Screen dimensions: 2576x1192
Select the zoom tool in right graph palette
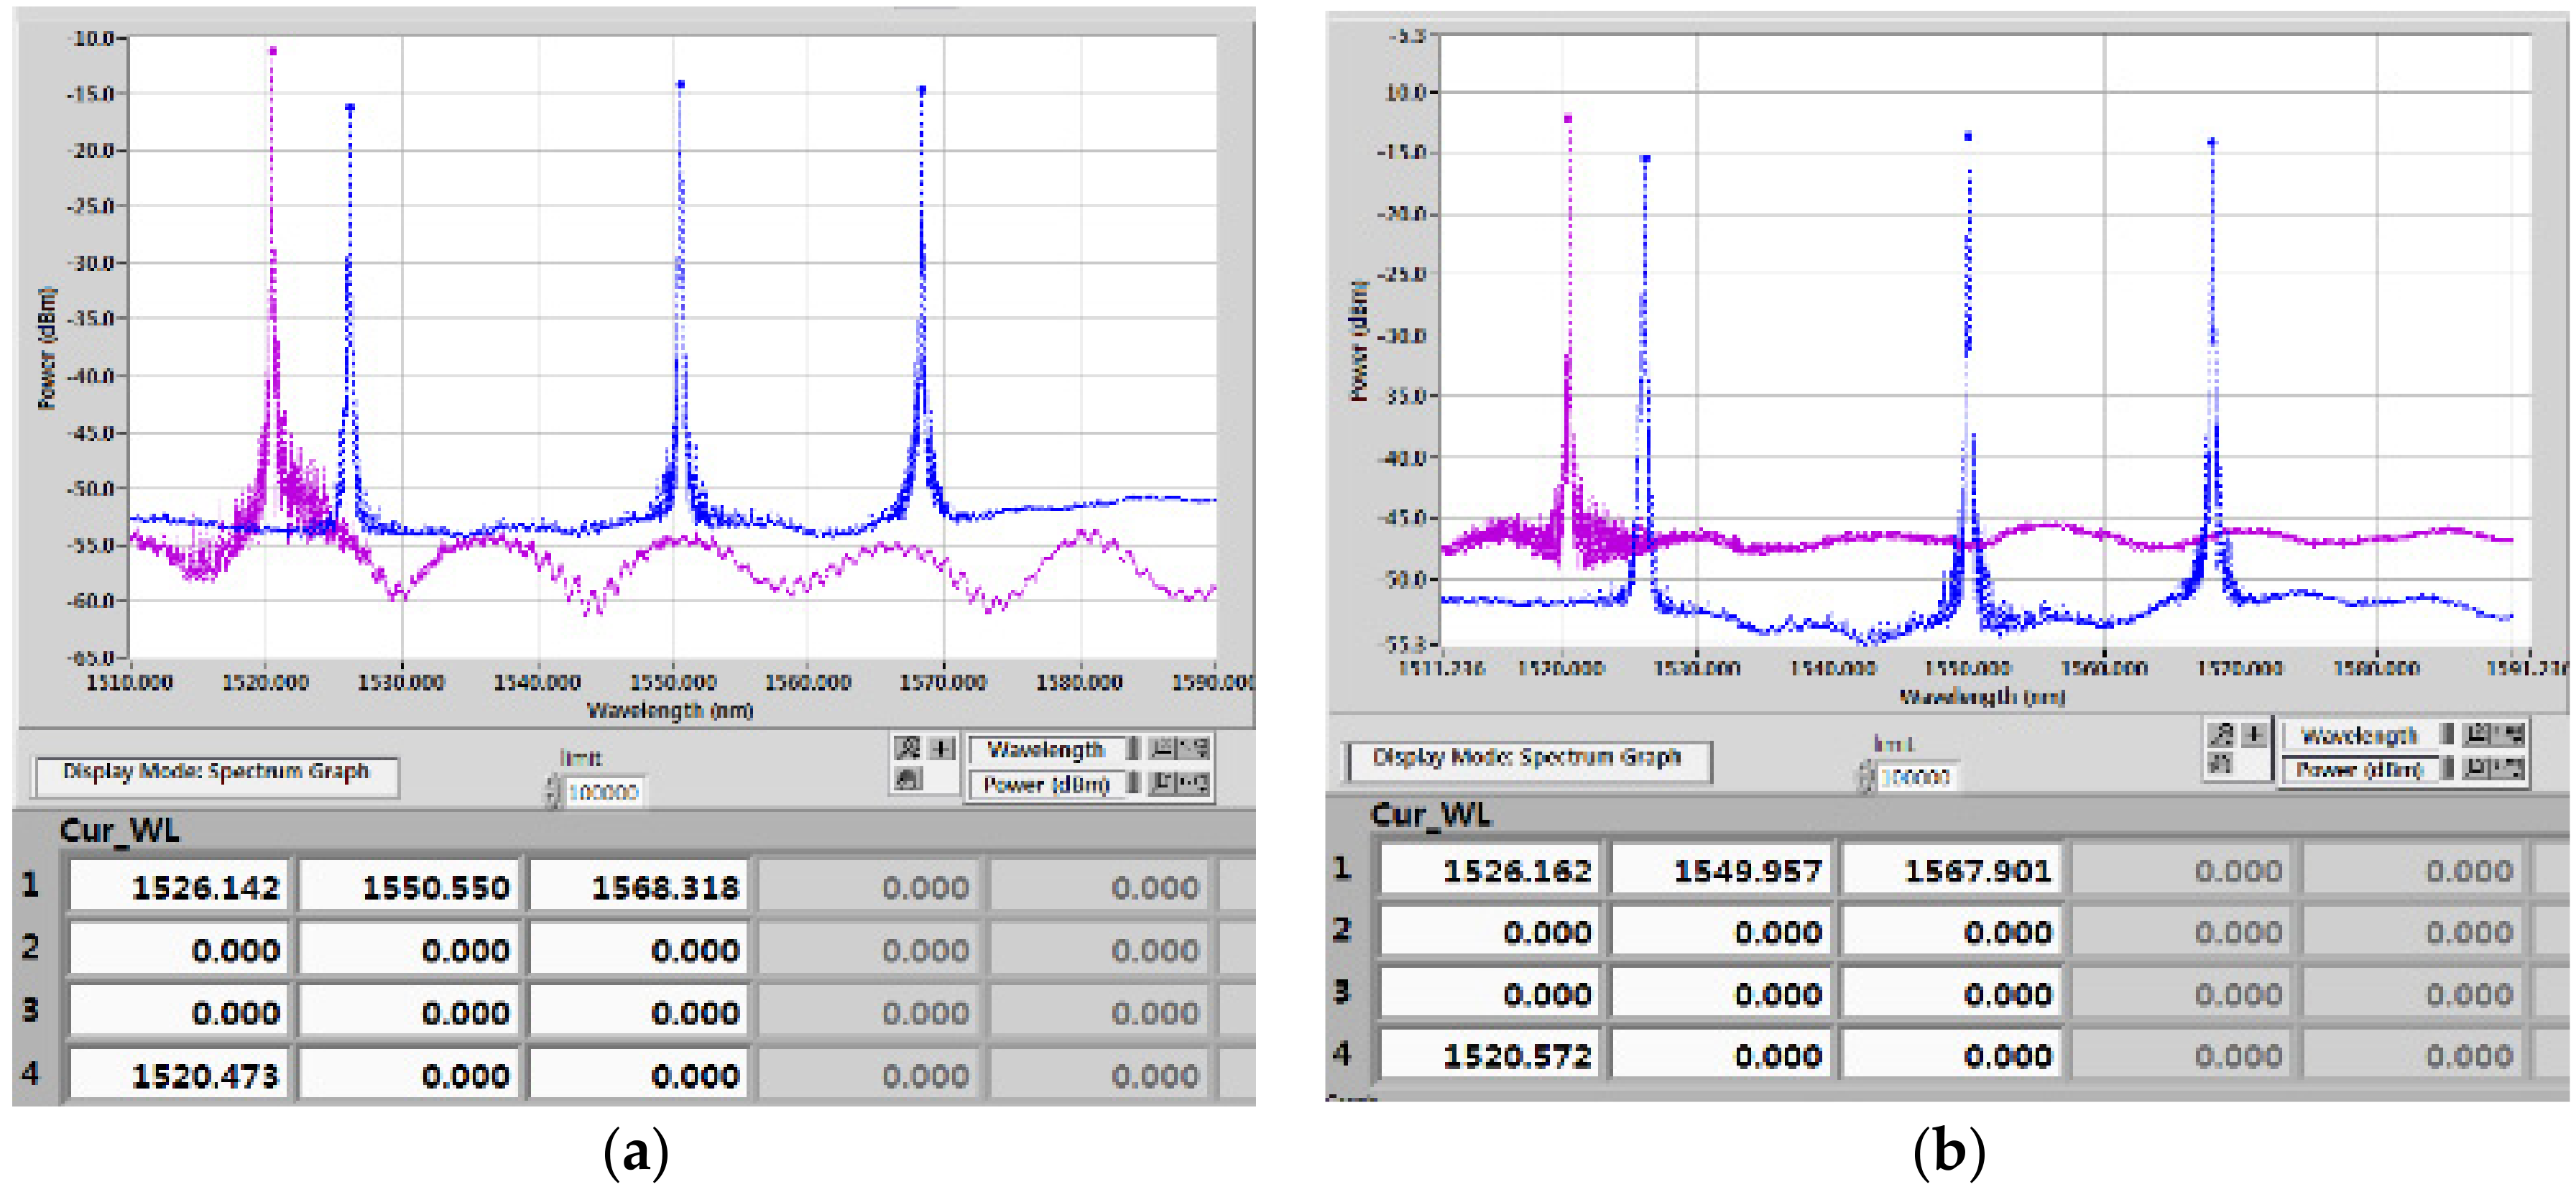tap(2221, 734)
